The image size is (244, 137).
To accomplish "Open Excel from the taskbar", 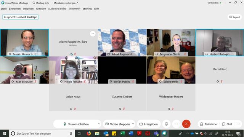I will tap(122, 134).
